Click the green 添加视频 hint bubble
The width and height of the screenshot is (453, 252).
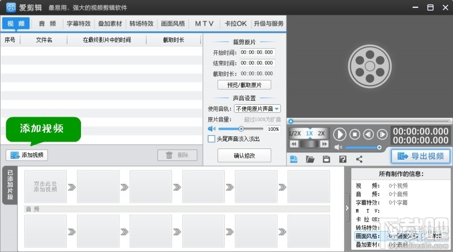(44, 130)
